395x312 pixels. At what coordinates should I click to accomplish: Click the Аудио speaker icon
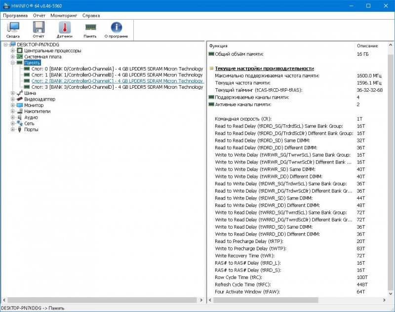point(20,117)
